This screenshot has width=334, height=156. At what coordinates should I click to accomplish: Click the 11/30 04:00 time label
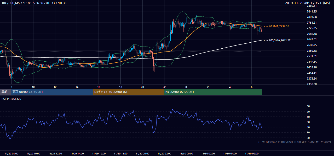pos(230,153)
